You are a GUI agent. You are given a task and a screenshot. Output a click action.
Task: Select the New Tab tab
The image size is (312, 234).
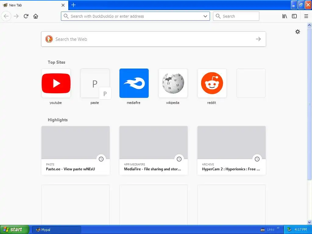click(34, 5)
